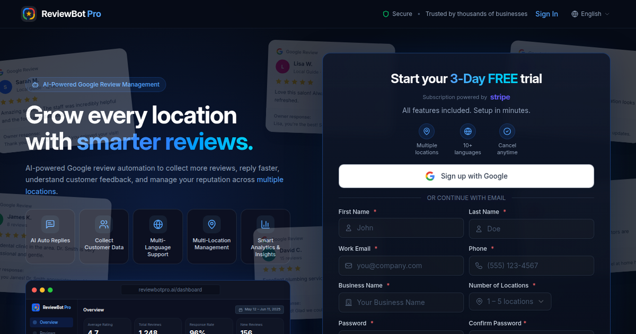Click the person icon in First Name field
The image size is (636, 334).
point(348,228)
